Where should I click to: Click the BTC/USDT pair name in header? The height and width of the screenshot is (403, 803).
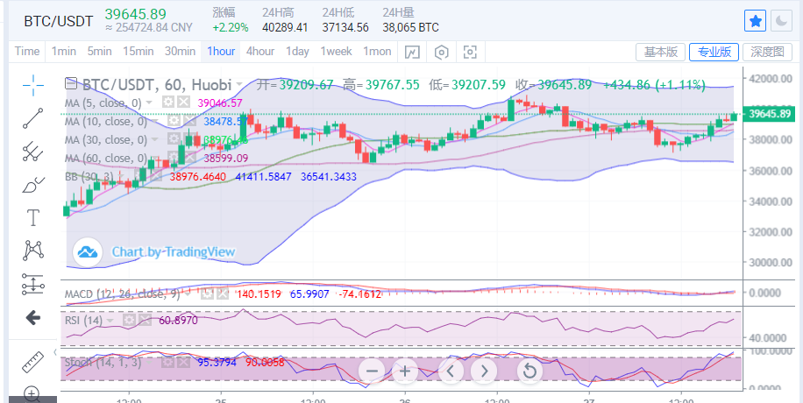pos(59,22)
